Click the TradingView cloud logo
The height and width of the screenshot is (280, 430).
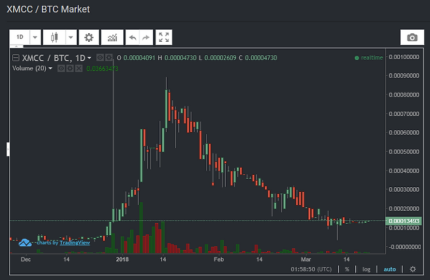[x=25, y=242]
